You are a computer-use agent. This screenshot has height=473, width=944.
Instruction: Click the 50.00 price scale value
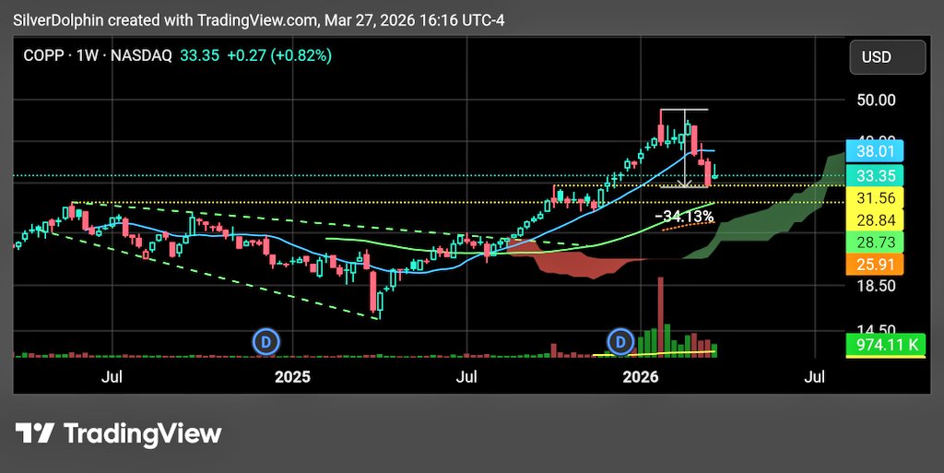[x=876, y=100]
